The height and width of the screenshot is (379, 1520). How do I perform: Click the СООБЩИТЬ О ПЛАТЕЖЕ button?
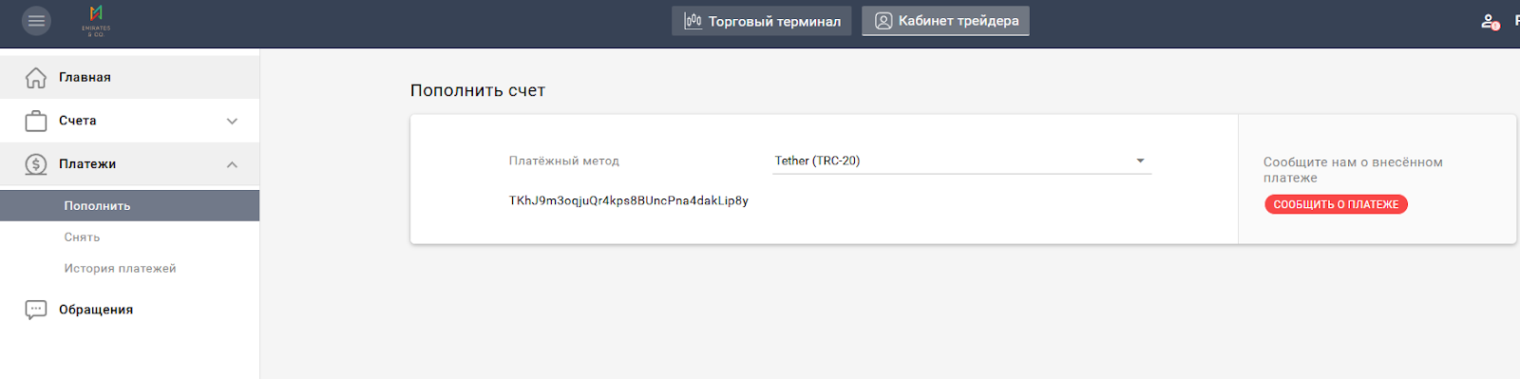coord(1336,204)
